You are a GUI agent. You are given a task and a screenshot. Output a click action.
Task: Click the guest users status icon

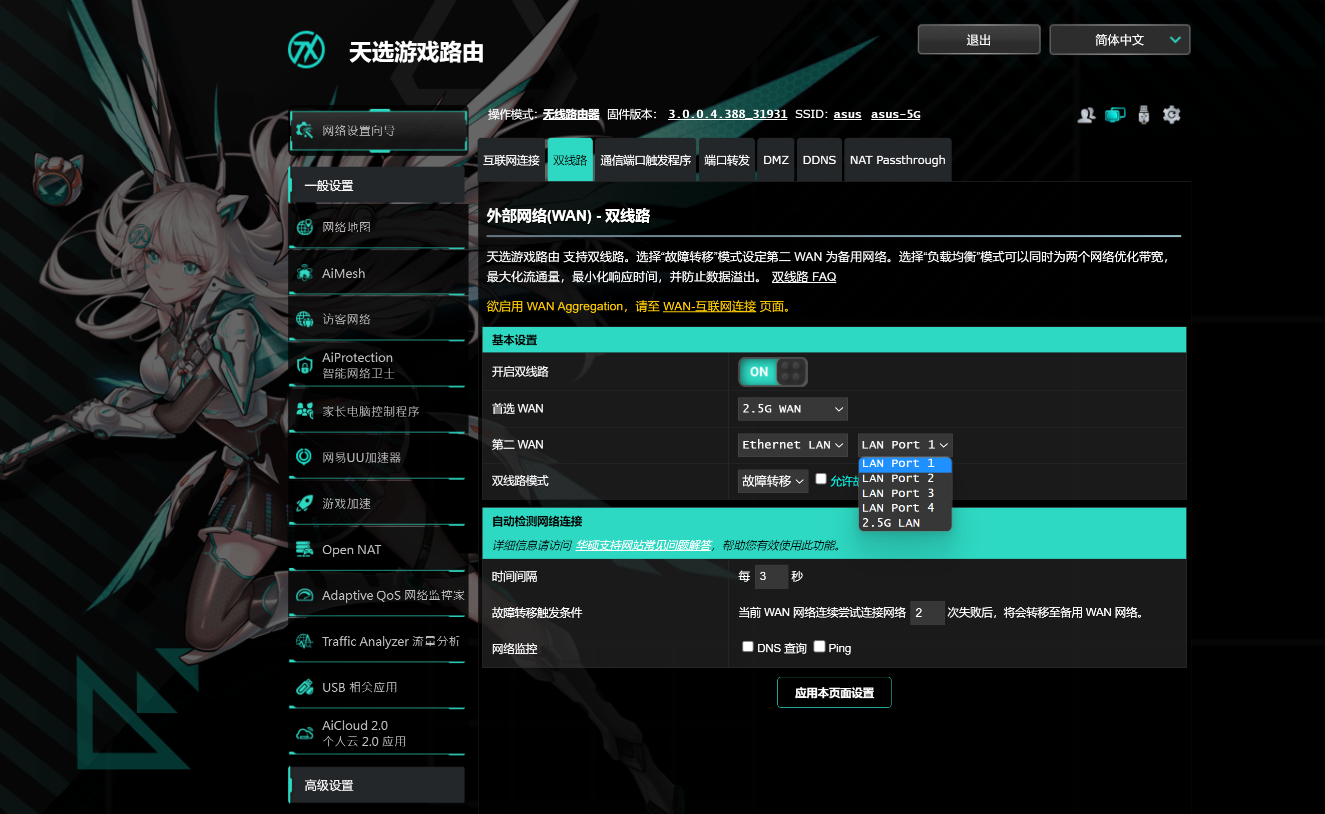(1086, 115)
